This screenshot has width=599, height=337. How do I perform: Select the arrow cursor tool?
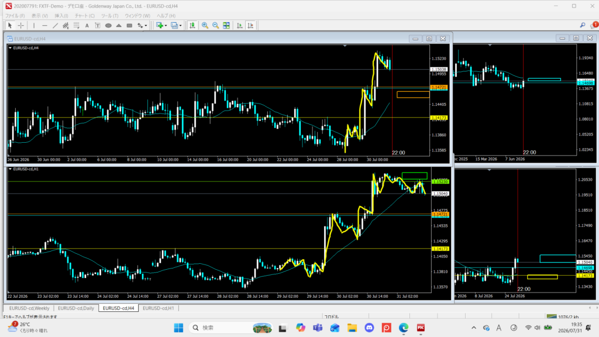(10, 26)
